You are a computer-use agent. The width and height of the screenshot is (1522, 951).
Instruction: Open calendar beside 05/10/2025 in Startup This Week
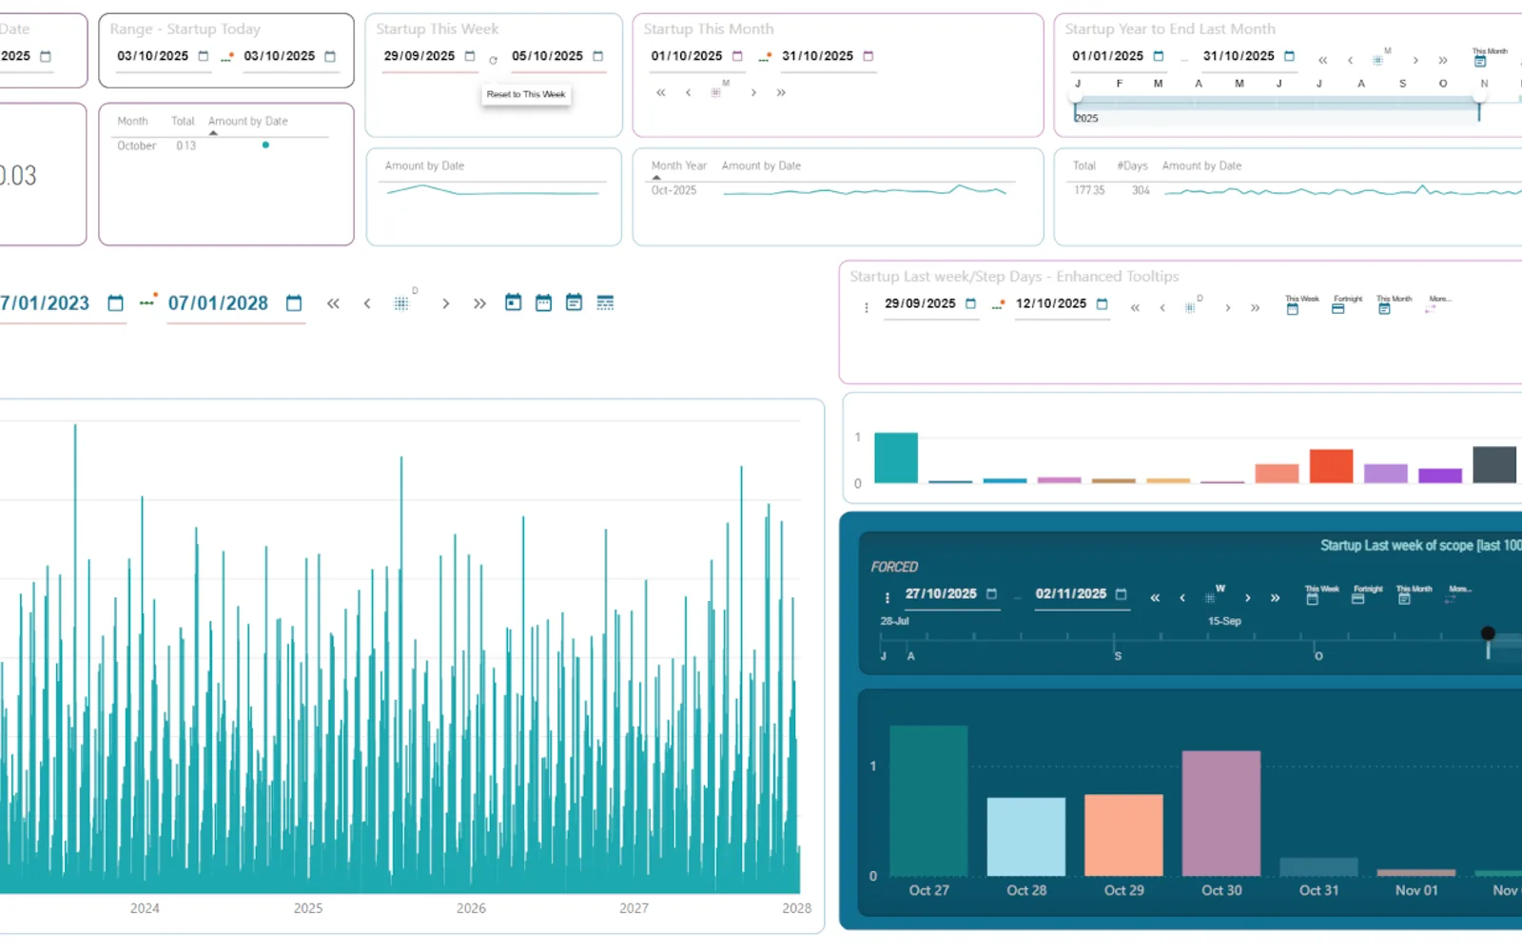click(x=597, y=56)
